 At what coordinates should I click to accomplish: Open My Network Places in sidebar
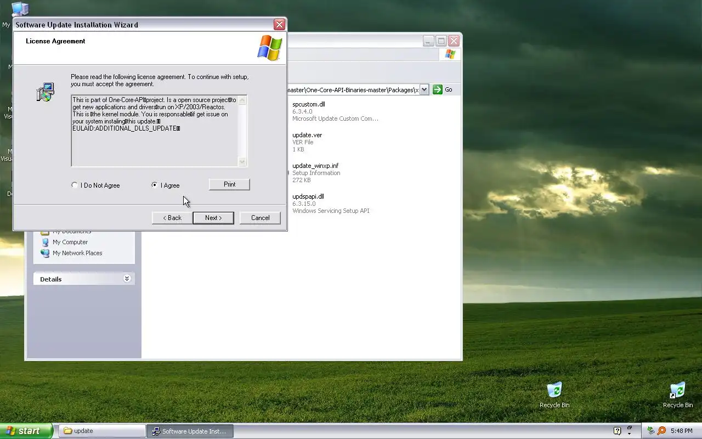click(x=77, y=253)
